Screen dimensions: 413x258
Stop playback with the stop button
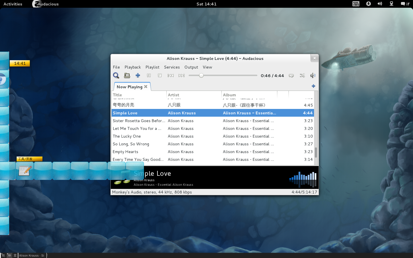[160, 75]
